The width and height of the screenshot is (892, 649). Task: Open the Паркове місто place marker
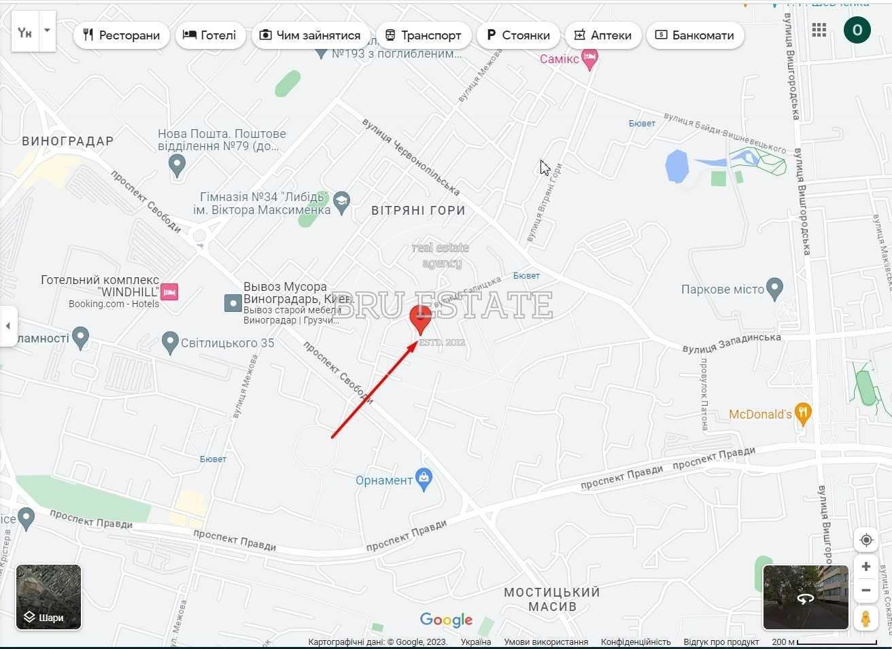tap(774, 289)
